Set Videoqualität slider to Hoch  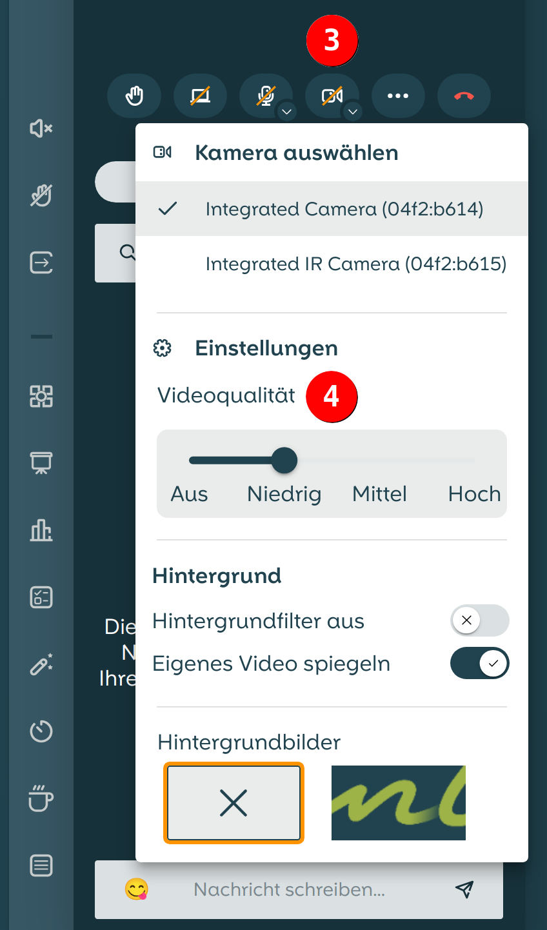click(x=474, y=460)
